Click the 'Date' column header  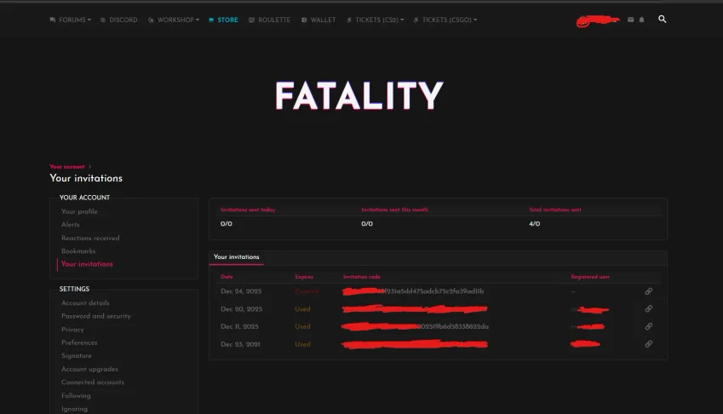[x=227, y=277]
